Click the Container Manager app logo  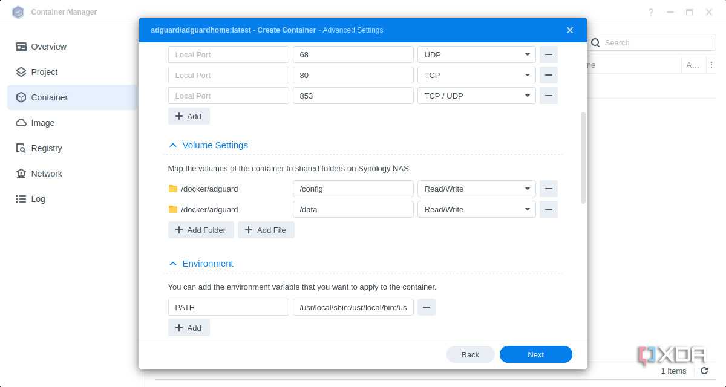click(x=18, y=12)
